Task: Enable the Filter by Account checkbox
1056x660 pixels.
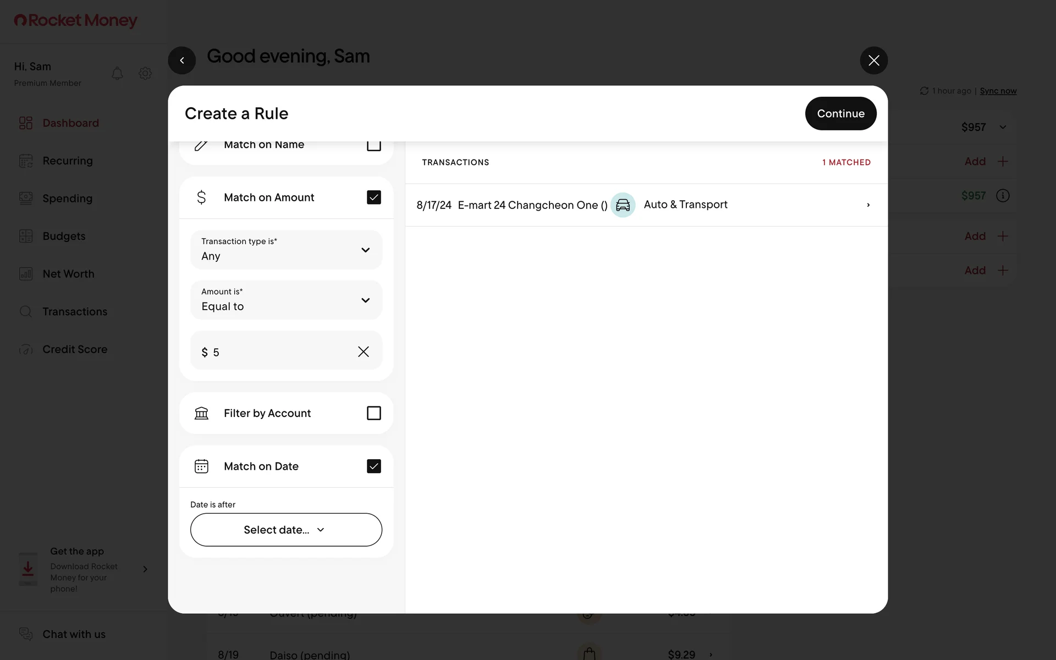Action: 373,413
